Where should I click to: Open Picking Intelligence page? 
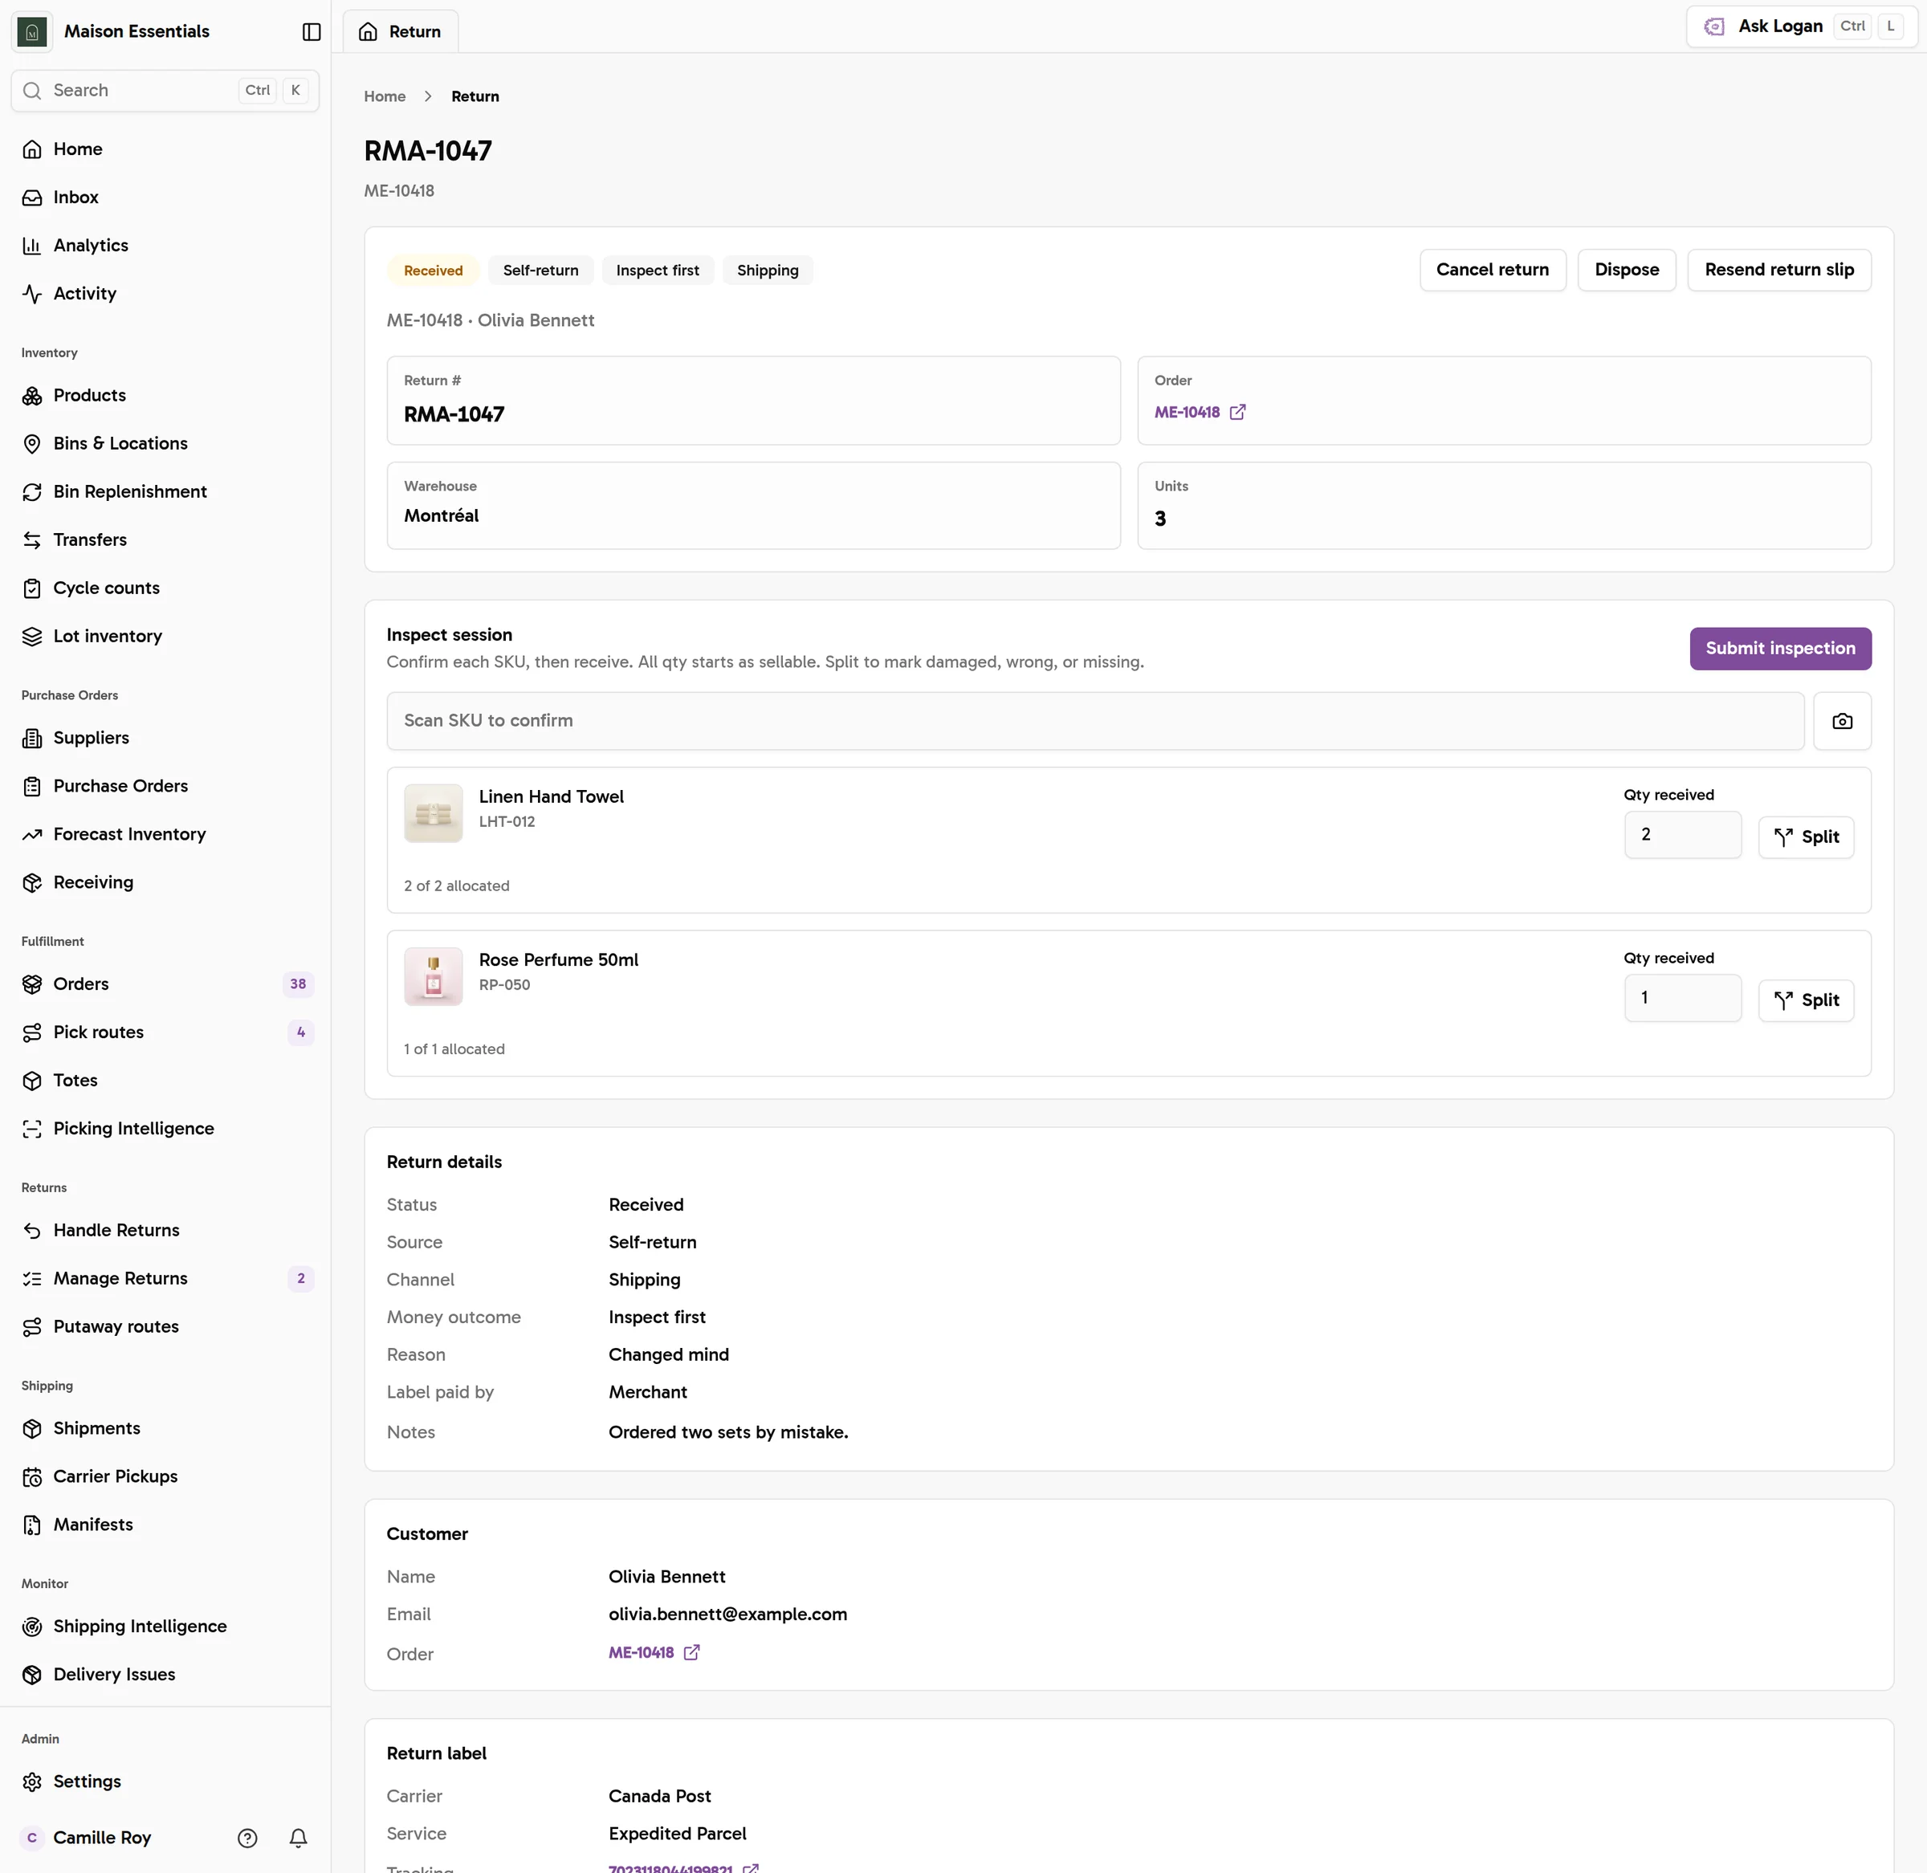point(165,1128)
